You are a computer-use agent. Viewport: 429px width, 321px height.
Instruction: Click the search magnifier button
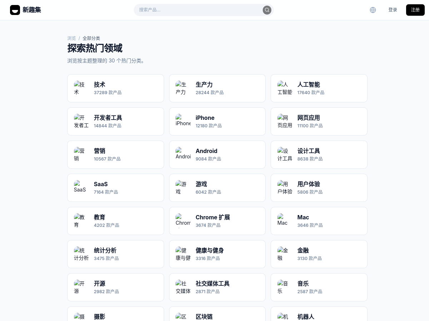[x=267, y=10]
